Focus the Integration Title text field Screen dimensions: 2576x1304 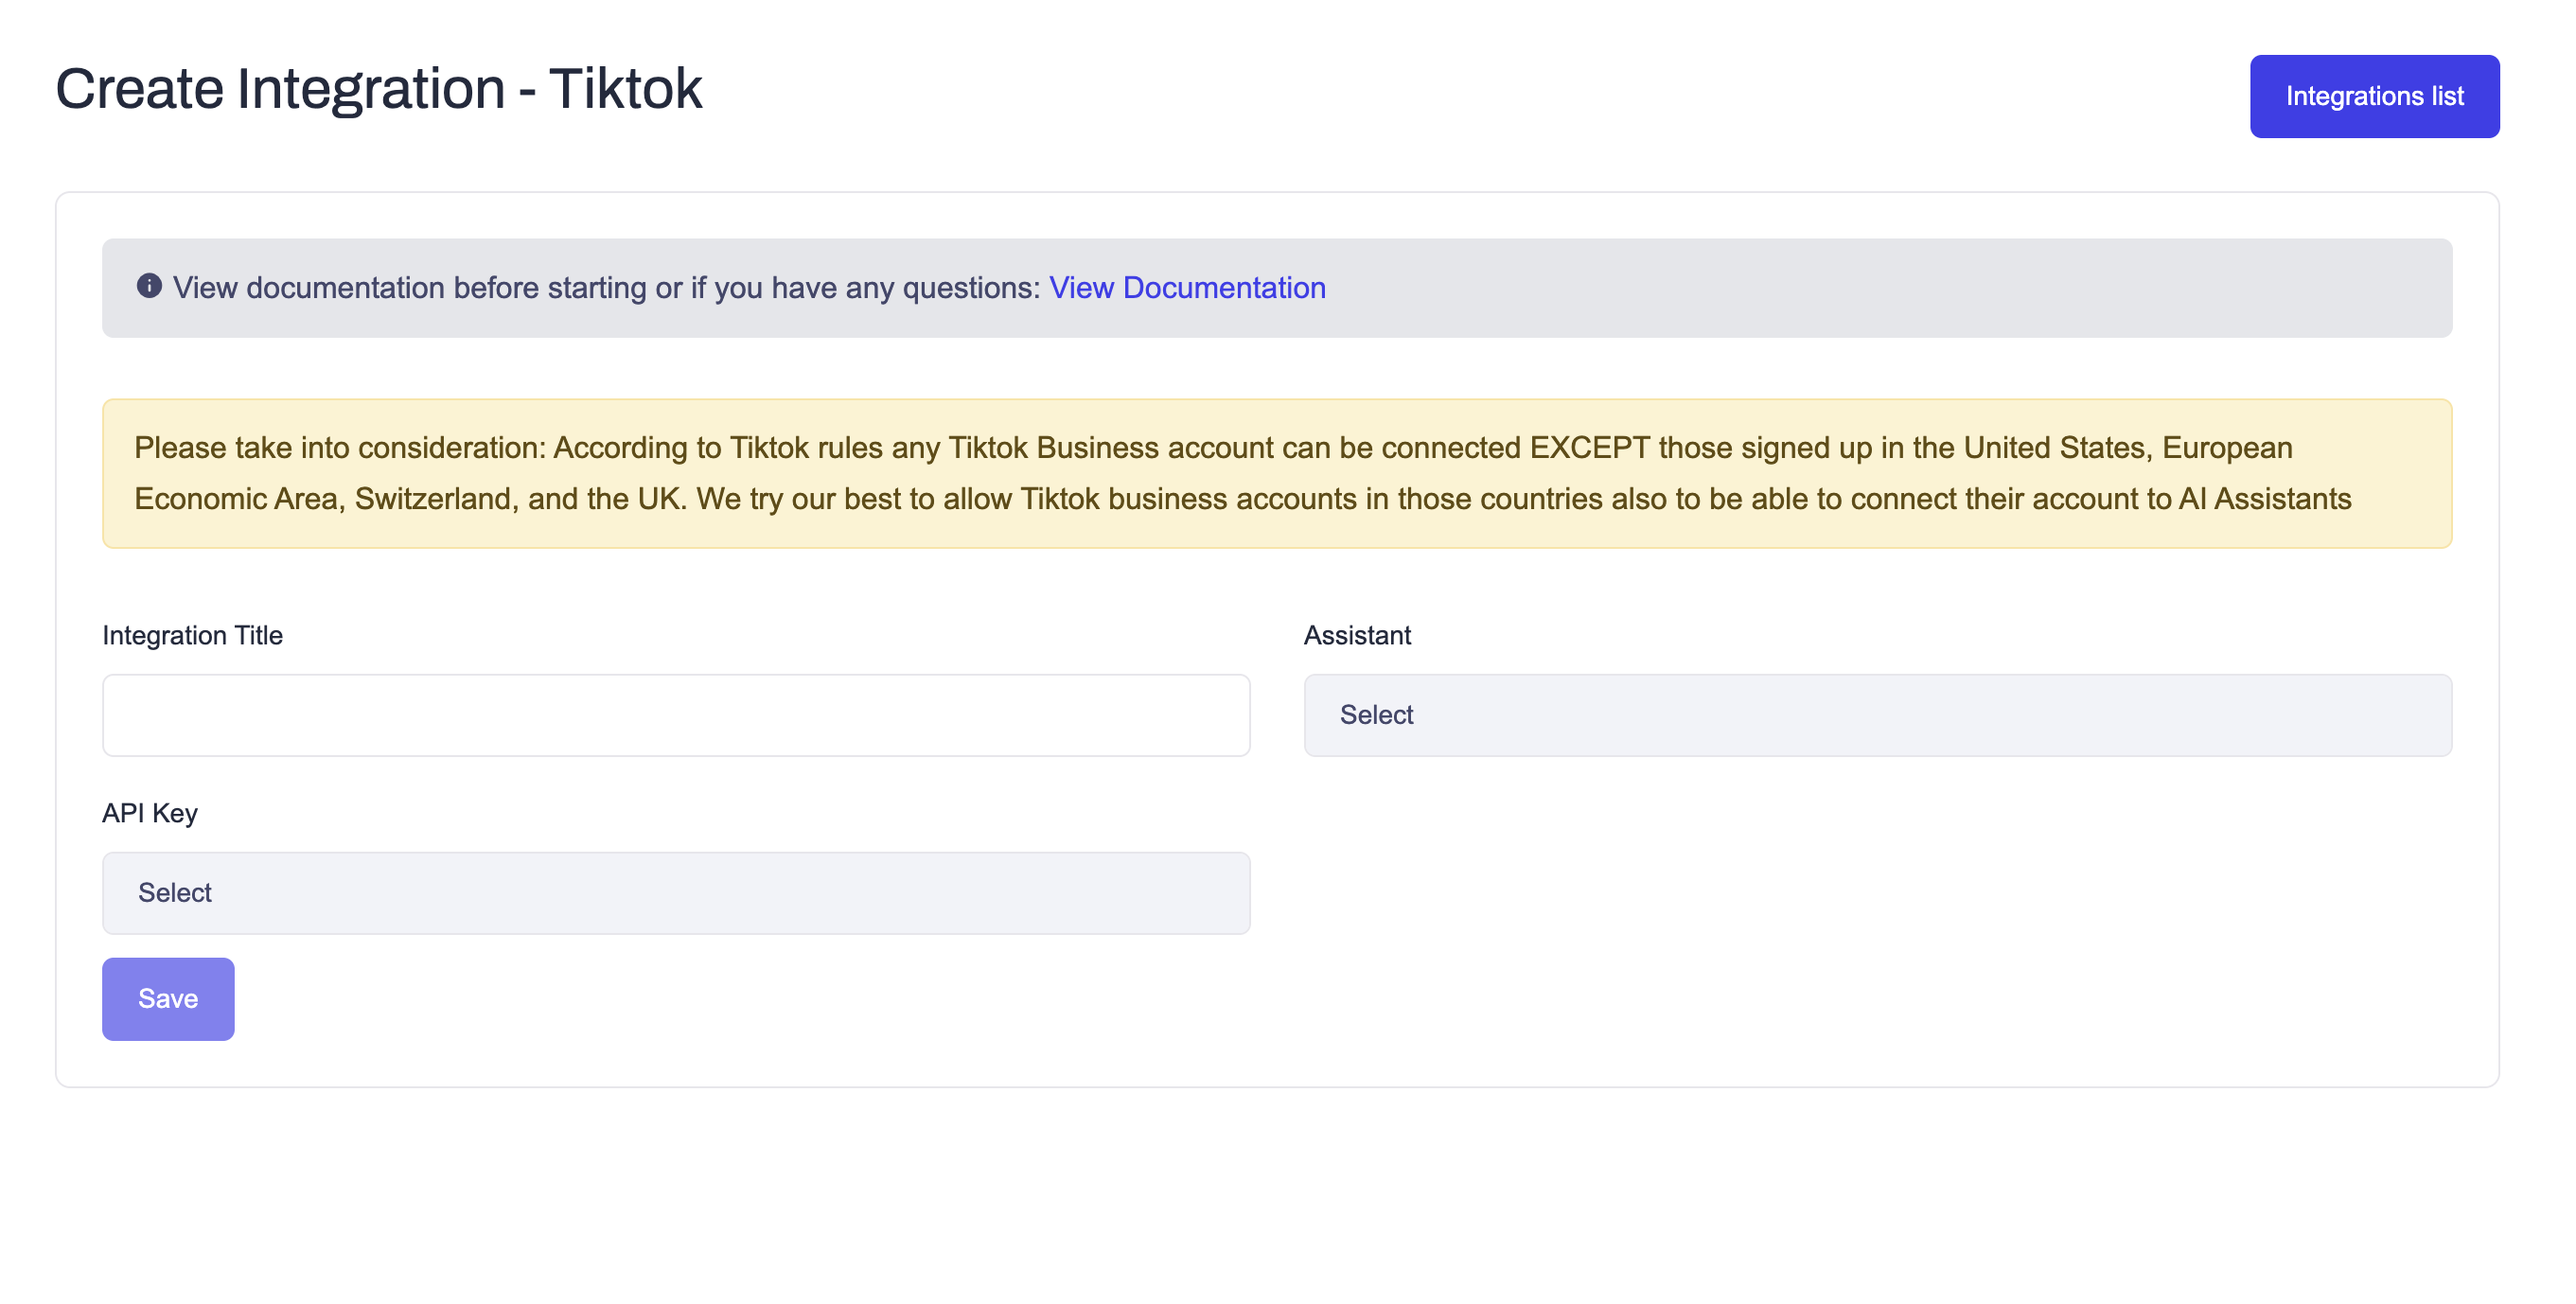pyautogui.click(x=675, y=715)
